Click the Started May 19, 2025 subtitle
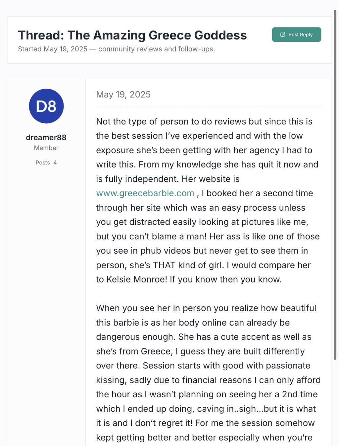The height and width of the screenshot is (446, 339). [52, 49]
